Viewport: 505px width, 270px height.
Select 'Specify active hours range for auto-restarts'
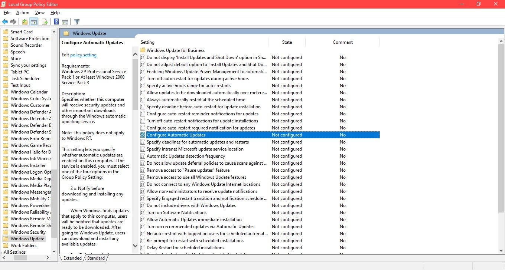(x=189, y=86)
